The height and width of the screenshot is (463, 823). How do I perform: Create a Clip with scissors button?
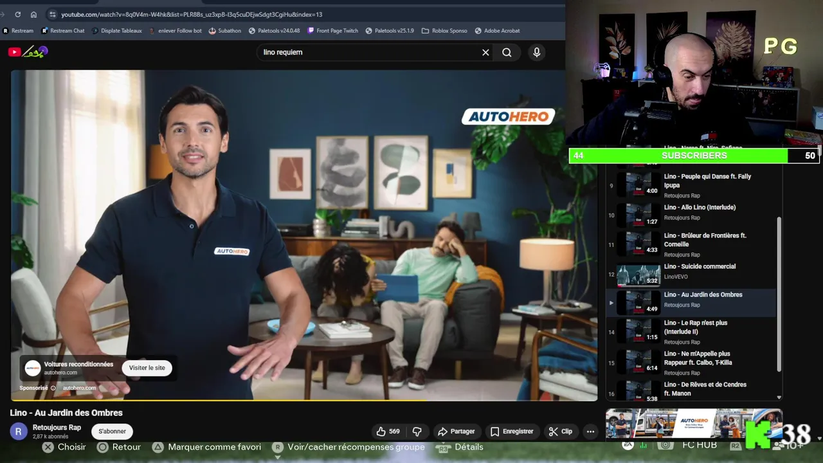tap(561, 431)
